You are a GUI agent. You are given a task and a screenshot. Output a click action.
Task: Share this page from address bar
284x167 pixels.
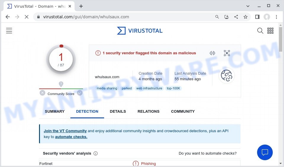[236, 17]
